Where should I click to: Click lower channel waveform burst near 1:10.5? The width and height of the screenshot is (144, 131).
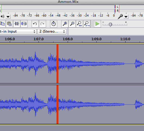pyautogui.click(x=139, y=104)
